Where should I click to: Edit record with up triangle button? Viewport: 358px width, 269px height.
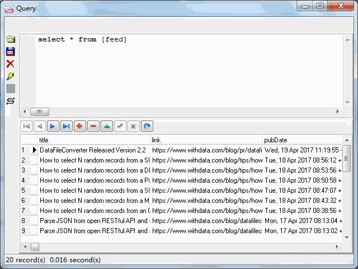pyautogui.click(x=107, y=126)
